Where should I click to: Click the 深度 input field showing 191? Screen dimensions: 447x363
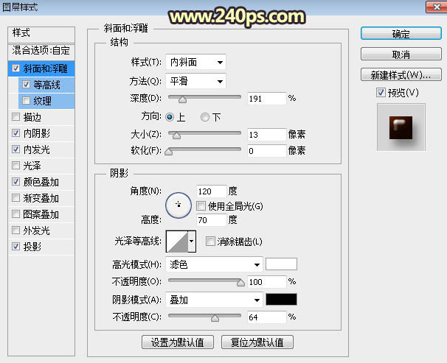(x=266, y=99)
